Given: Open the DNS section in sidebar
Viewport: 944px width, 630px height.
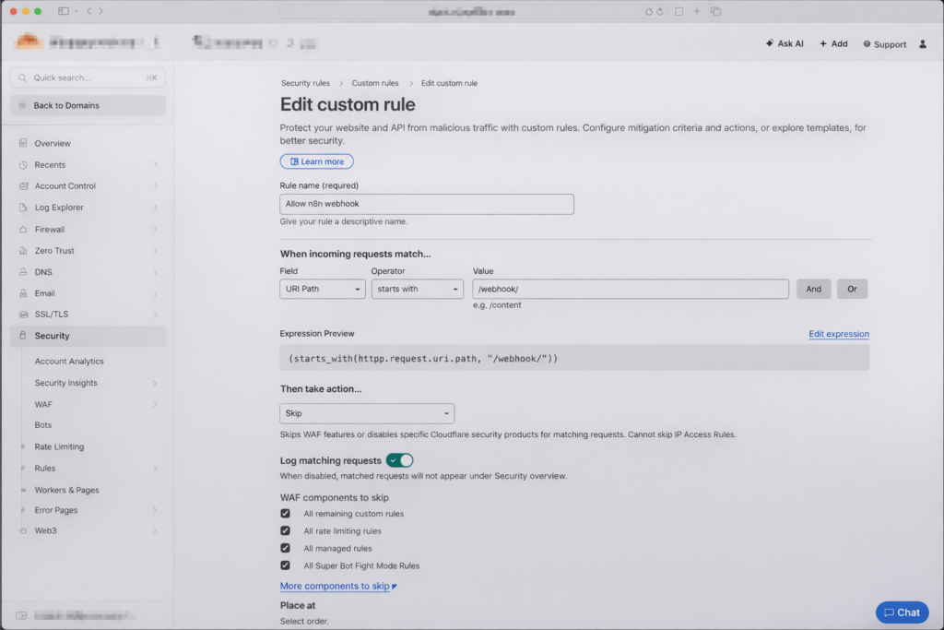Looking at the screenshot, I should (43, 272).
